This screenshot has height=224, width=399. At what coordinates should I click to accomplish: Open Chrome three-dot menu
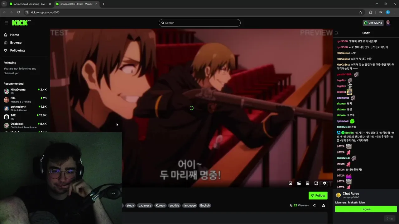tap(395, 12)
